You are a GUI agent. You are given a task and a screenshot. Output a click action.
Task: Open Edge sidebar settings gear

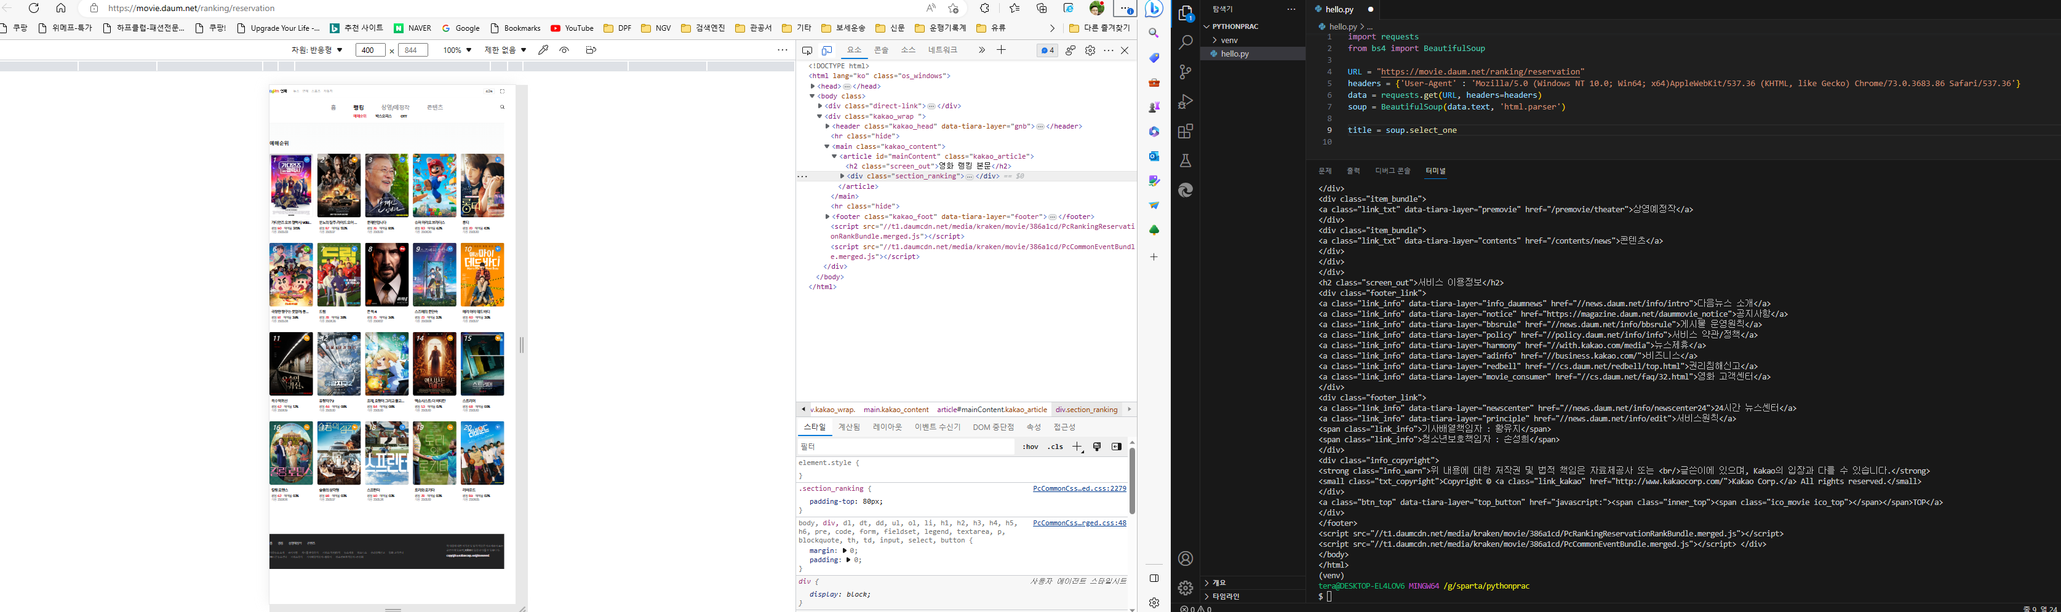click(1154, 602)
